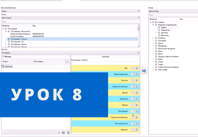Click the floppy-disk save icon below the filter
This screenshot has width=198, height=137.
click(63, 133)
